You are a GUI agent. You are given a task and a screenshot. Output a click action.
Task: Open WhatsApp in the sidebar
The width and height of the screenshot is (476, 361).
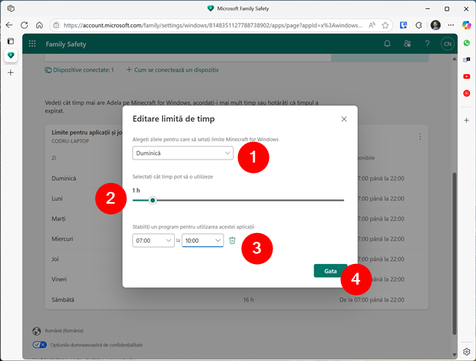[466, 43]
